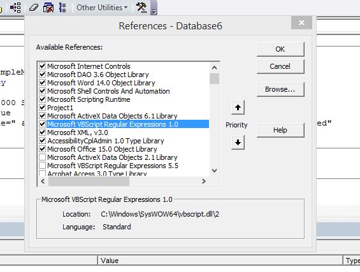
Task: Click the object dependencies tree icon in toolbar
Action: pyautogui.click(x=15, y=8)
